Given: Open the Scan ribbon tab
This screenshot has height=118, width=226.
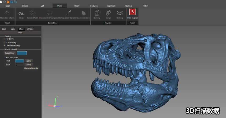Looking at the screenshot, I should [8, 6].
